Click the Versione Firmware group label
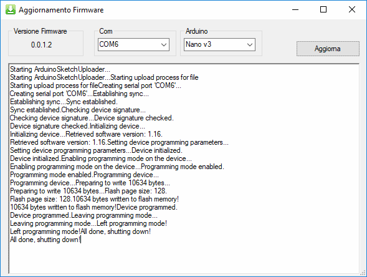This screenshot has width=367, height=277. tap(40, 31)
